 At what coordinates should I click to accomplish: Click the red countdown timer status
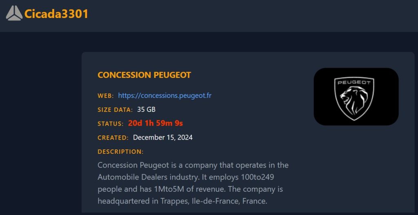pyautogui.click(x=156, y=123)
